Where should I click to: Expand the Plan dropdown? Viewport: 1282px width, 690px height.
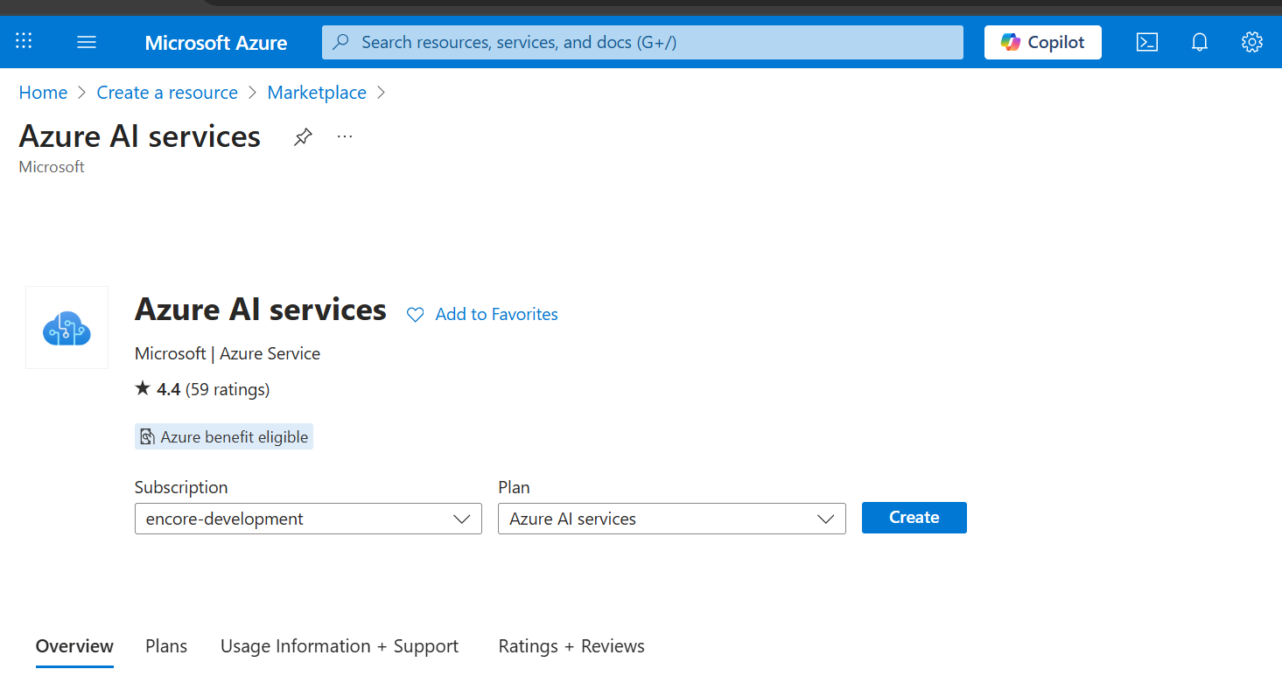672,519
